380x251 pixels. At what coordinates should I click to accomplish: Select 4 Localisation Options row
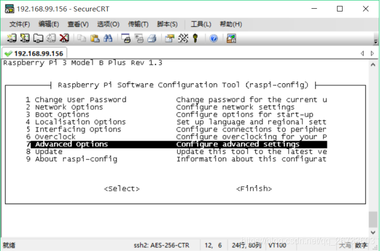pos(176,122)
